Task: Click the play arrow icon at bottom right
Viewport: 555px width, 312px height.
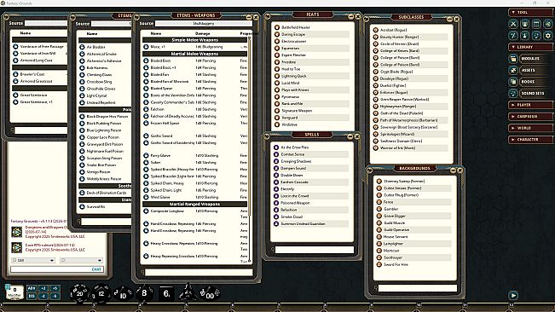Action: [513, 295]
